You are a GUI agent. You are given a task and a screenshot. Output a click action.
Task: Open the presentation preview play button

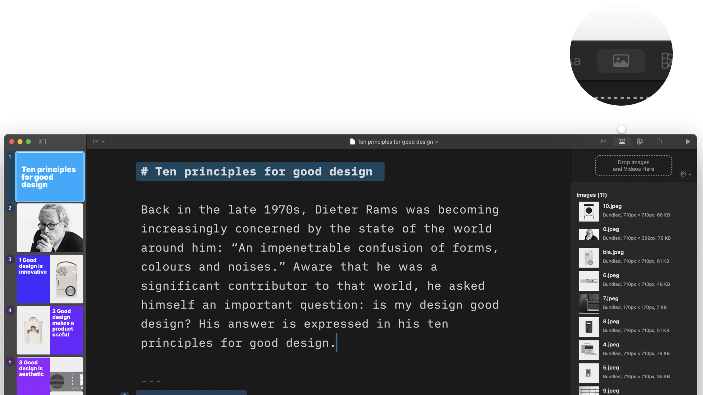[x=688, y=141]
